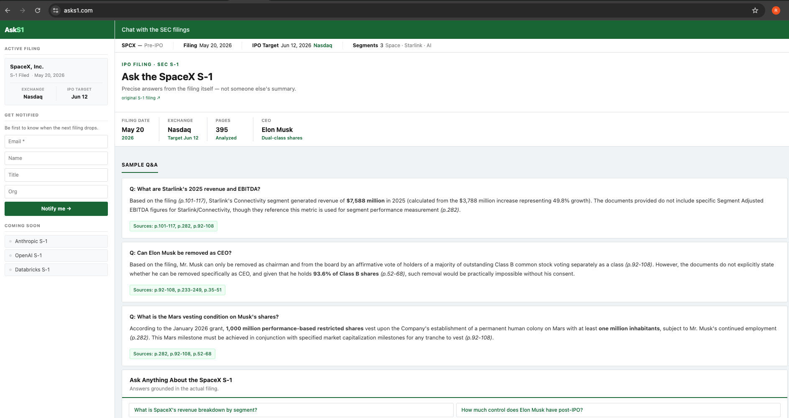The width and height of the screenshot is (789, 418).
Task: Select Anthropic S-1 in Coming Soon
Action: [56, 241]
